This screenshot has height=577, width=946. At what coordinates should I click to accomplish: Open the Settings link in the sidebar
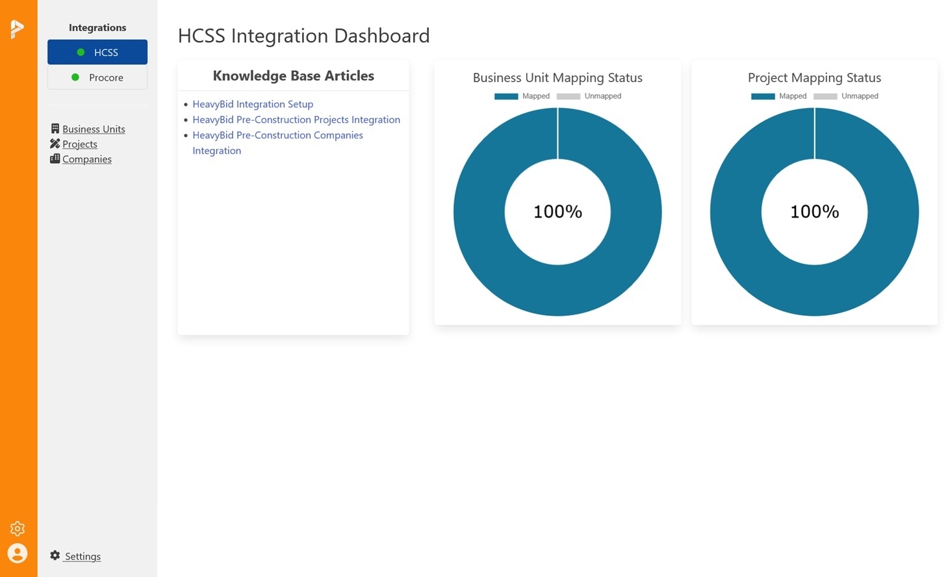[83, 556]
